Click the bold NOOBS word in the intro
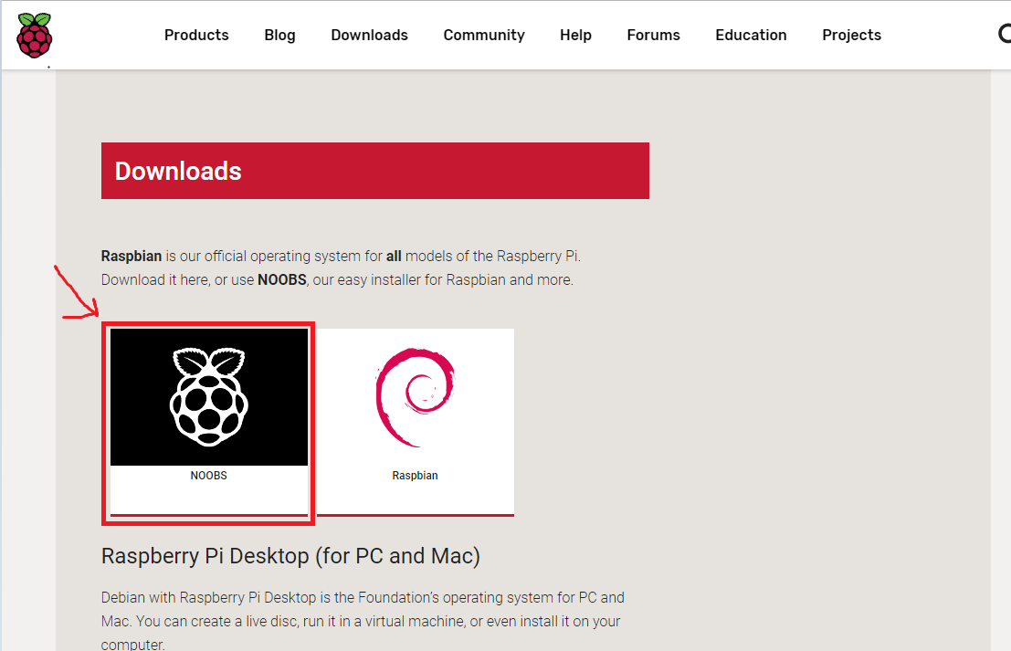 tap(282, 279)
